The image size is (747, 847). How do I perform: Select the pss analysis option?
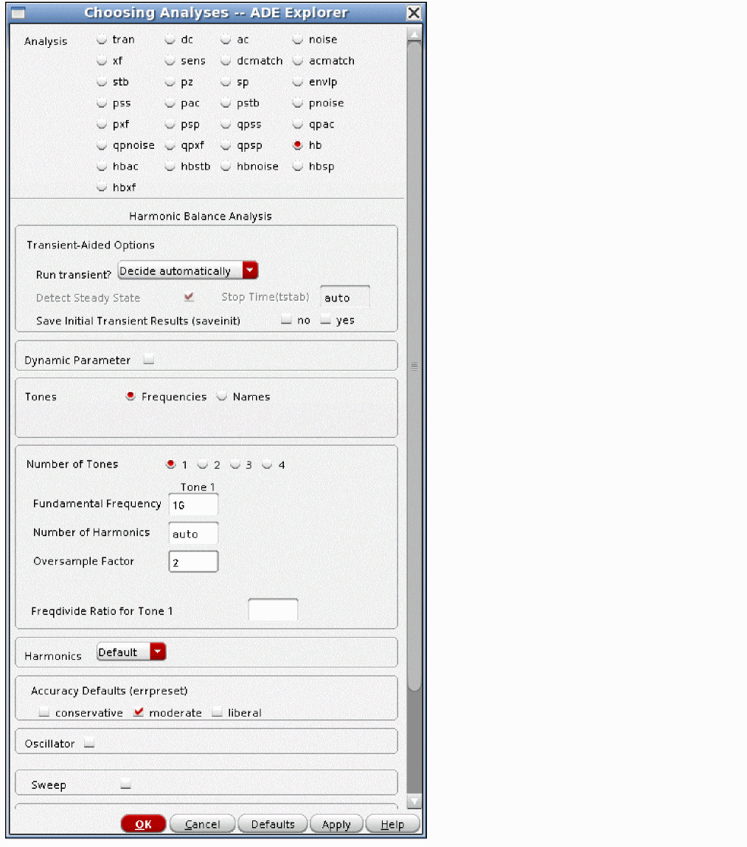[x=102, y=103]
